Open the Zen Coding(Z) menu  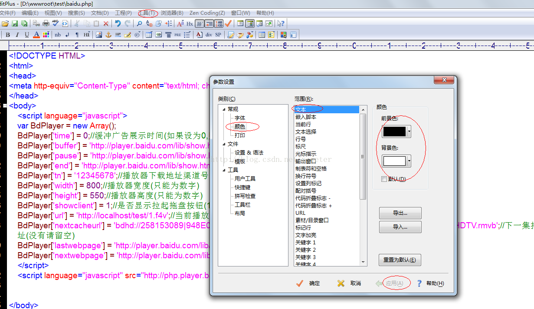[x=207, y=13]
